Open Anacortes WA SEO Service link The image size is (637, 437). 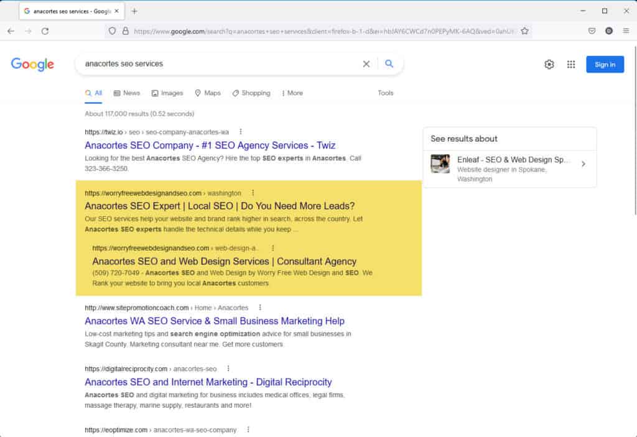click(x=215, y=321)
